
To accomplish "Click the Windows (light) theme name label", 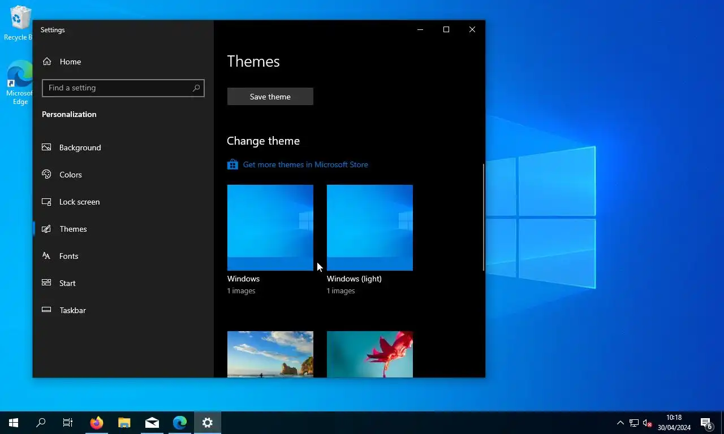I will click(354, 279).
